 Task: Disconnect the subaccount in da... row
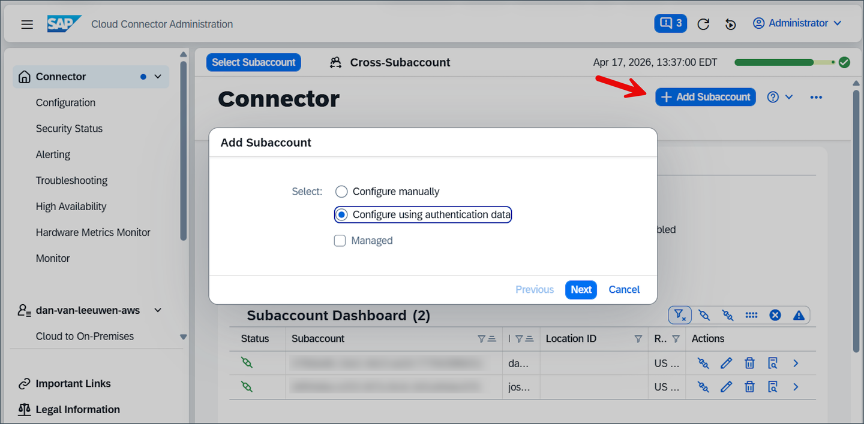click(703, 363)
